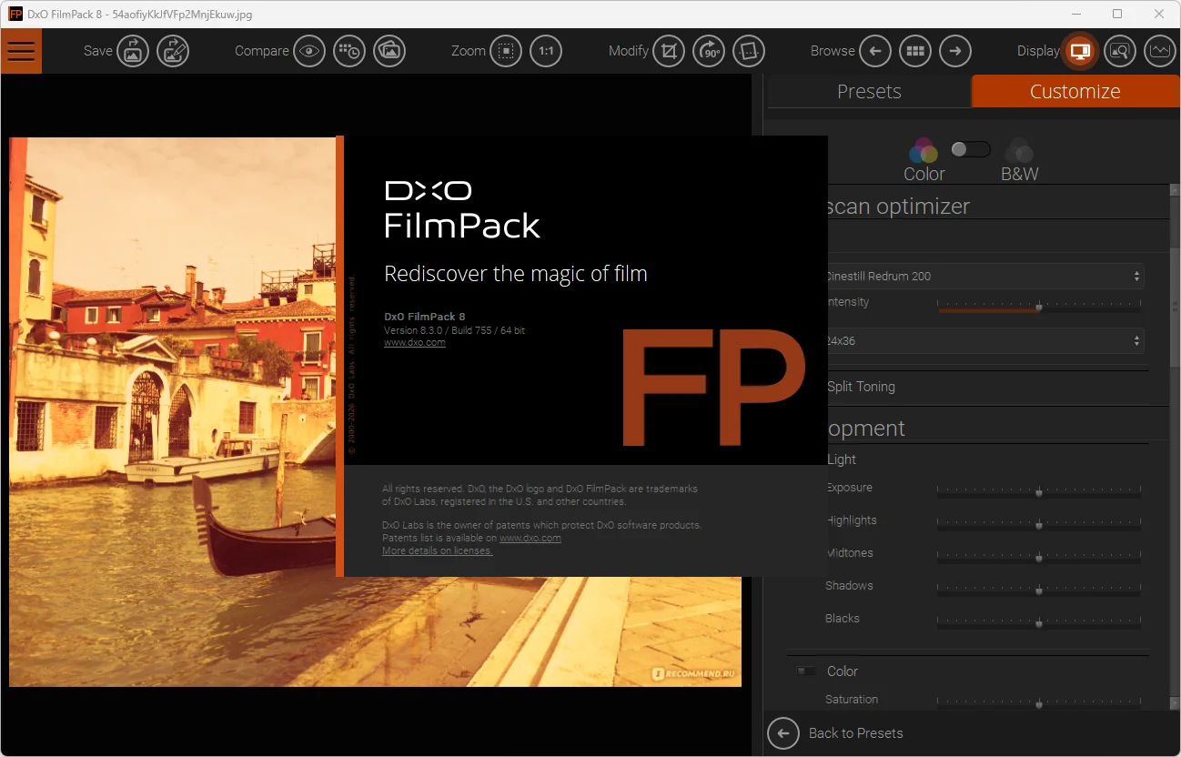
Task: Browse to the previous image
Action: 875,51
